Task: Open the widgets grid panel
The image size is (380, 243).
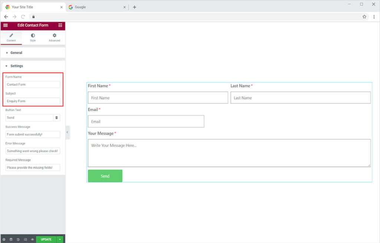Action: 60,25
